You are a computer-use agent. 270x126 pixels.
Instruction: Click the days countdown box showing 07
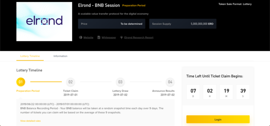[x=193, y=92]
